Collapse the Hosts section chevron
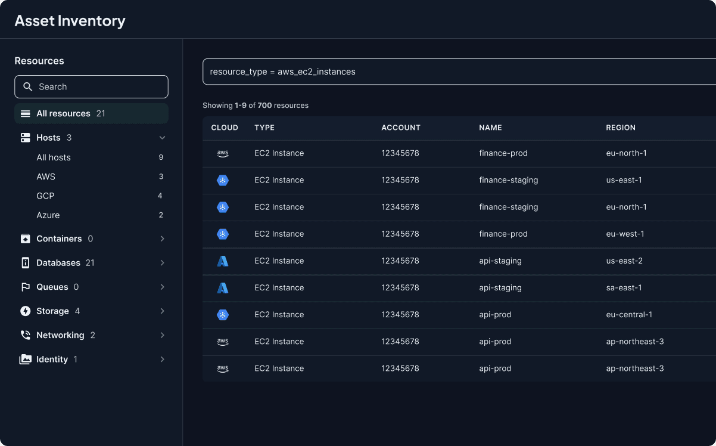 (x=162, y=137)
